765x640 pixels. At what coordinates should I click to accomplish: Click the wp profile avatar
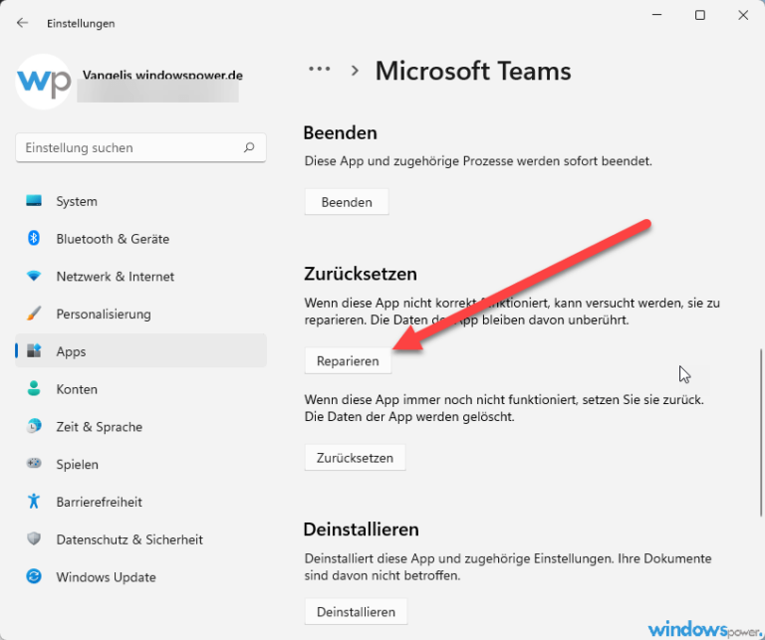[44, 82]
